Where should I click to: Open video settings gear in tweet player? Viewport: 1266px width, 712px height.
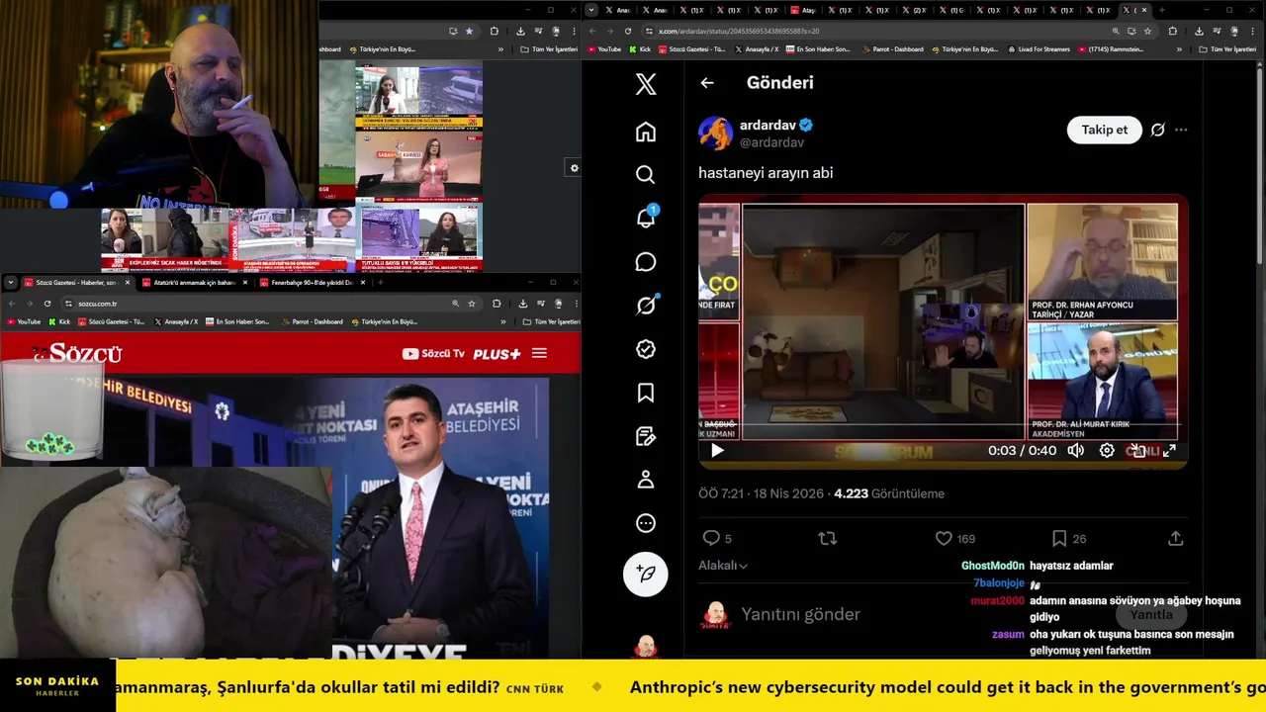tap(1107, 451)
